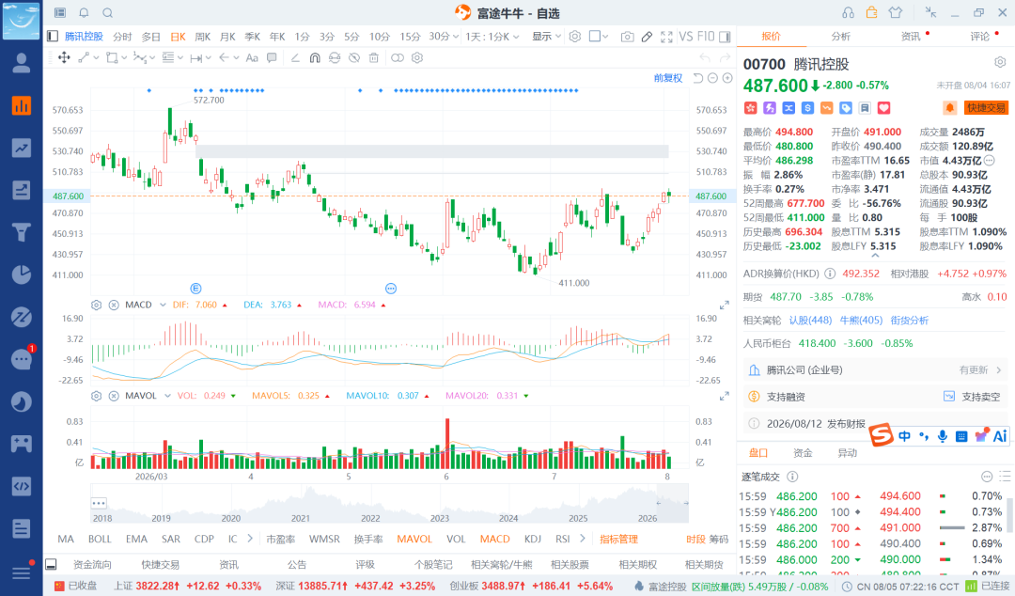Viewport: 1015px width, 596px height.
Task: Click the 快捷交易 orange button
Action: [x=987, y=107]
